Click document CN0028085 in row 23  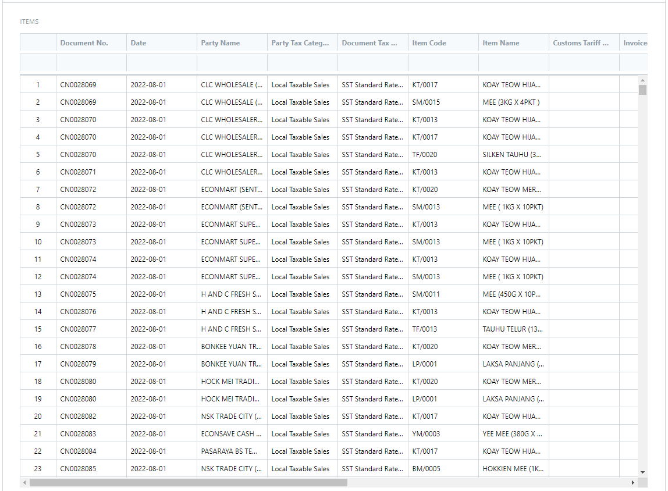click(x=79, y=469)
